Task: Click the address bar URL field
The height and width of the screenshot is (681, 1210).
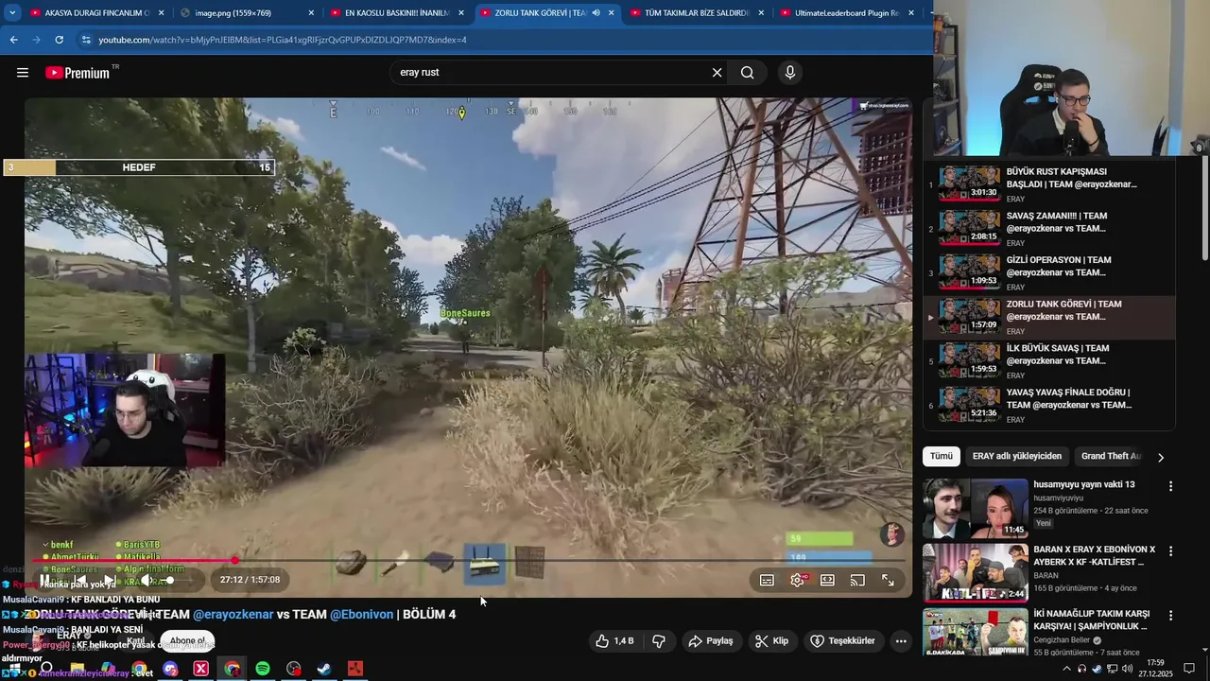Action: coord(501,40)
